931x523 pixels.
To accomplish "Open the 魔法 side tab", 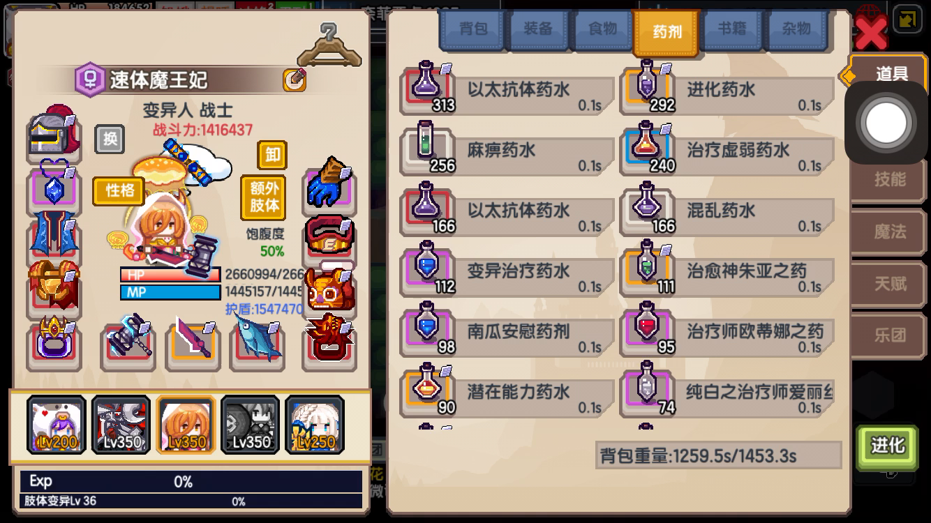I will coord(890,232).
